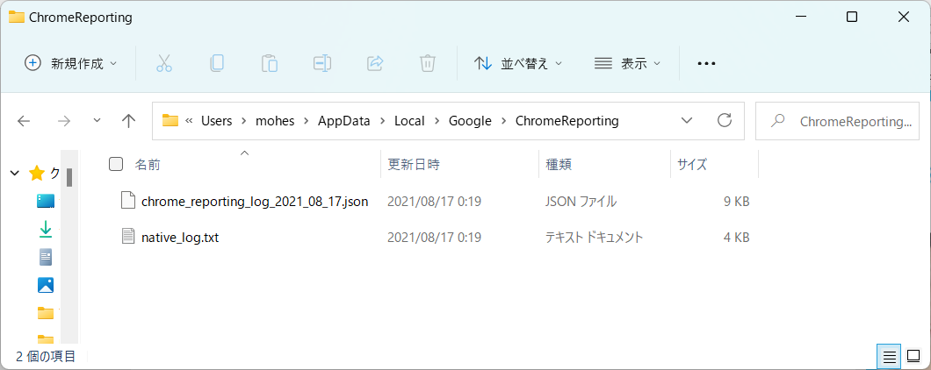Click the Cut scissors icon

click(x=164, y=63)
